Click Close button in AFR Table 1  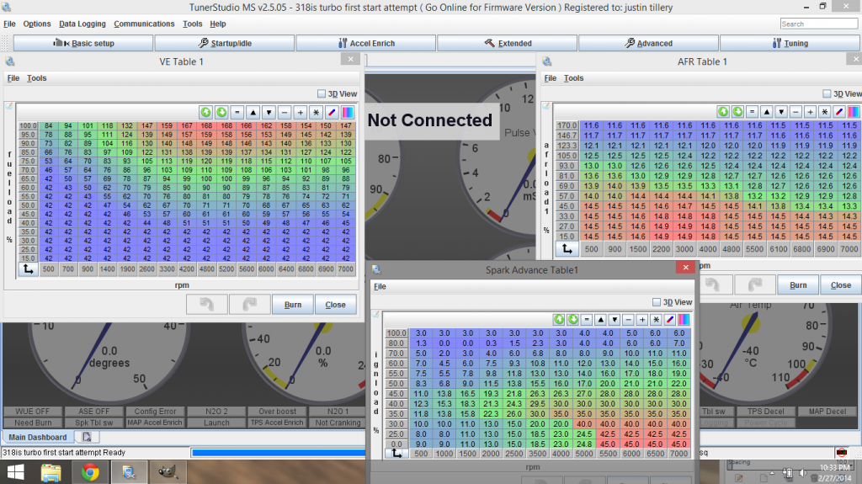841,285
